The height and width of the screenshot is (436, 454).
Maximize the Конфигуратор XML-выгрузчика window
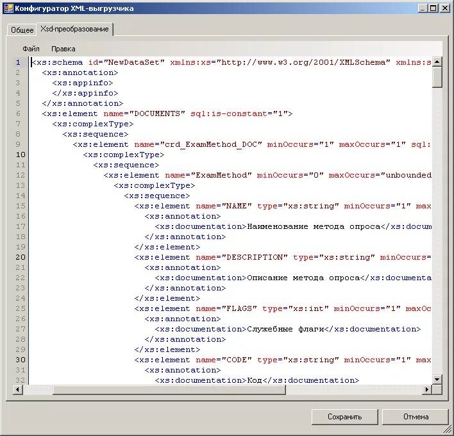433,8
